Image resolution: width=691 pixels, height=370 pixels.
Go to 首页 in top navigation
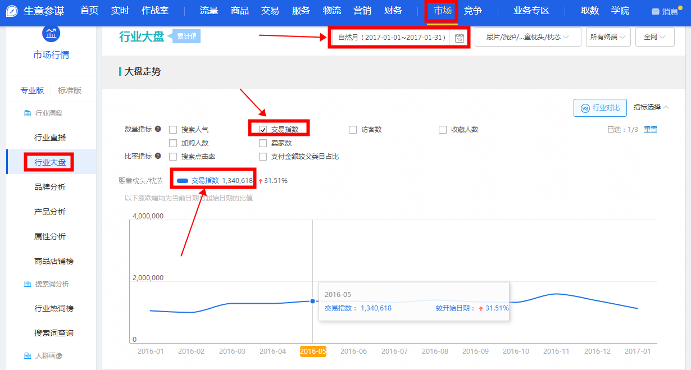click(89, 11)
